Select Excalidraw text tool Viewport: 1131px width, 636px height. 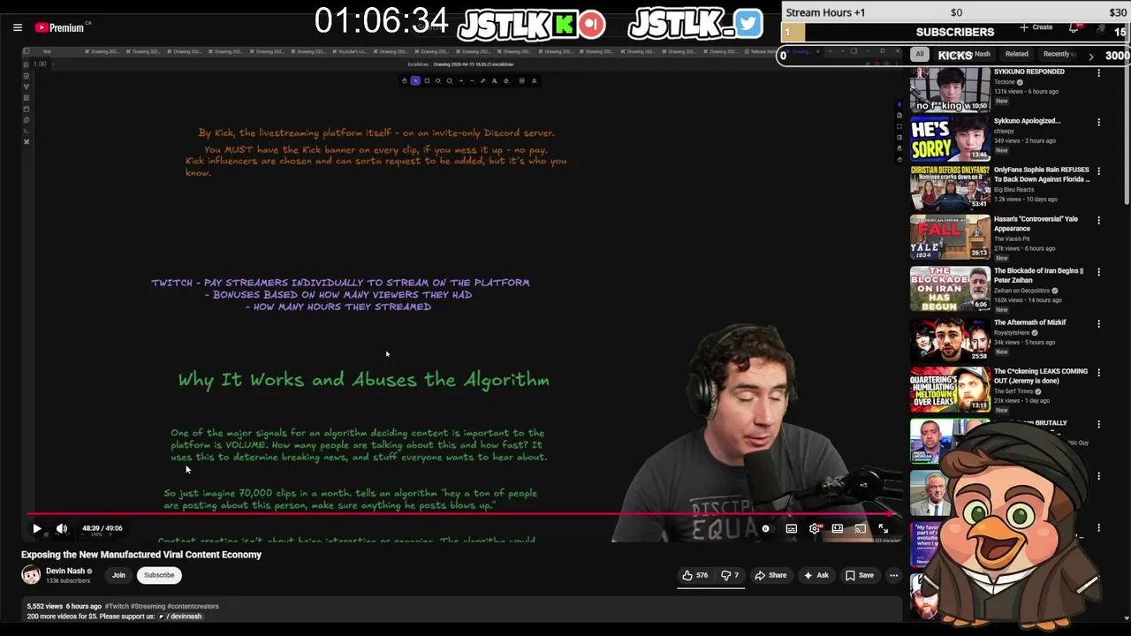click(494, 80)
